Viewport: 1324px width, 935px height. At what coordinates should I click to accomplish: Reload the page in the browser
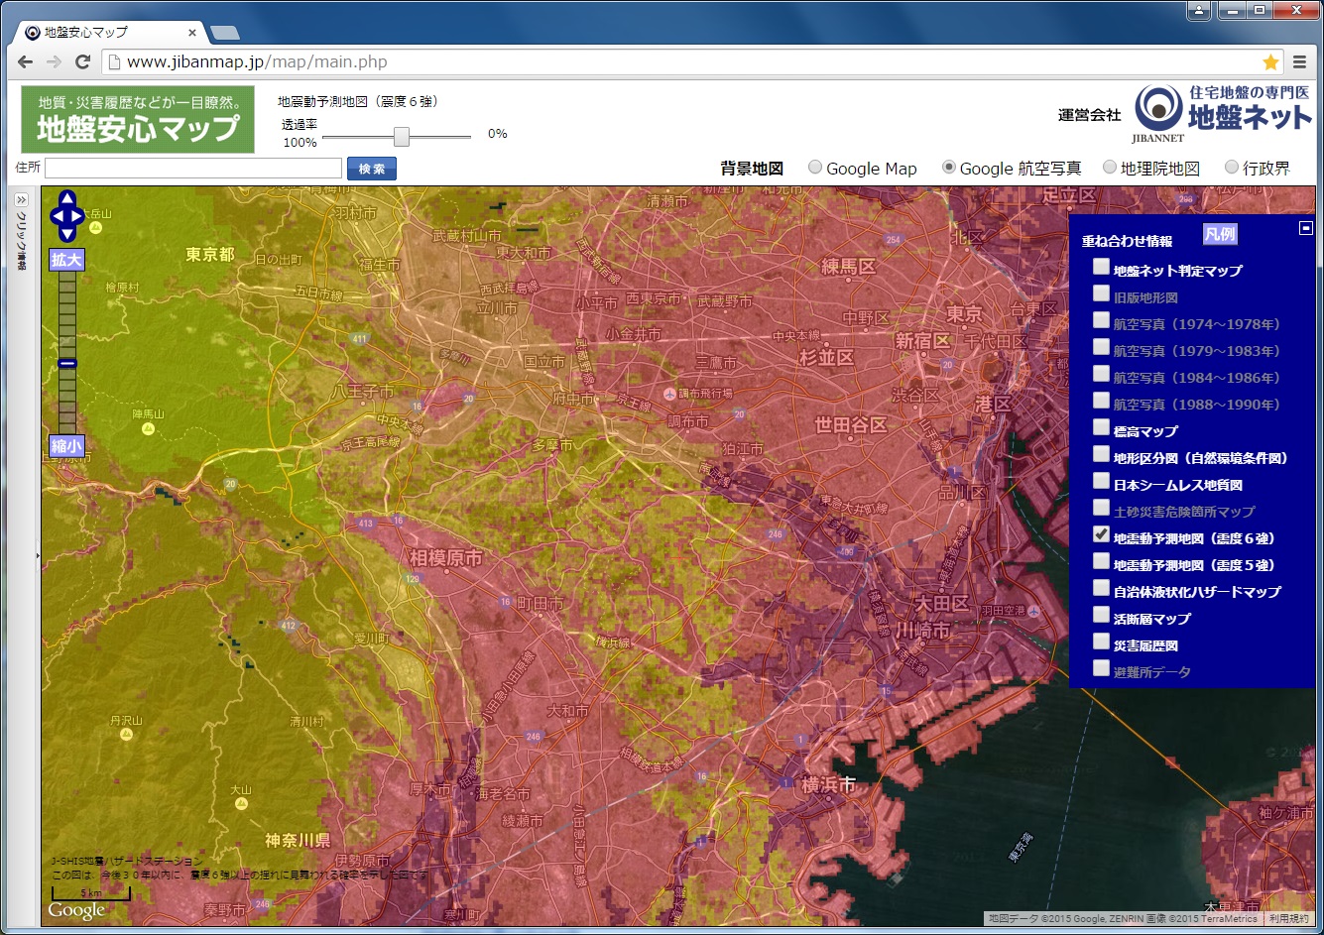[x=83, y=62]
